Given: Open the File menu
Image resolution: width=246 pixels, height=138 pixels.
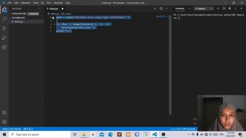Looking at the screenshot, I should tap(9, 3).
